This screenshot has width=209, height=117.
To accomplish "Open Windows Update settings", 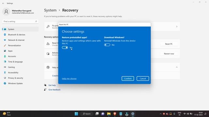I will [20, 84].
